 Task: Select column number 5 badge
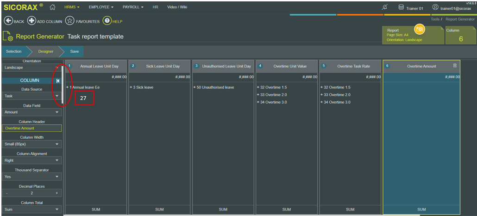pyautogui.click(x=324, y=66)
